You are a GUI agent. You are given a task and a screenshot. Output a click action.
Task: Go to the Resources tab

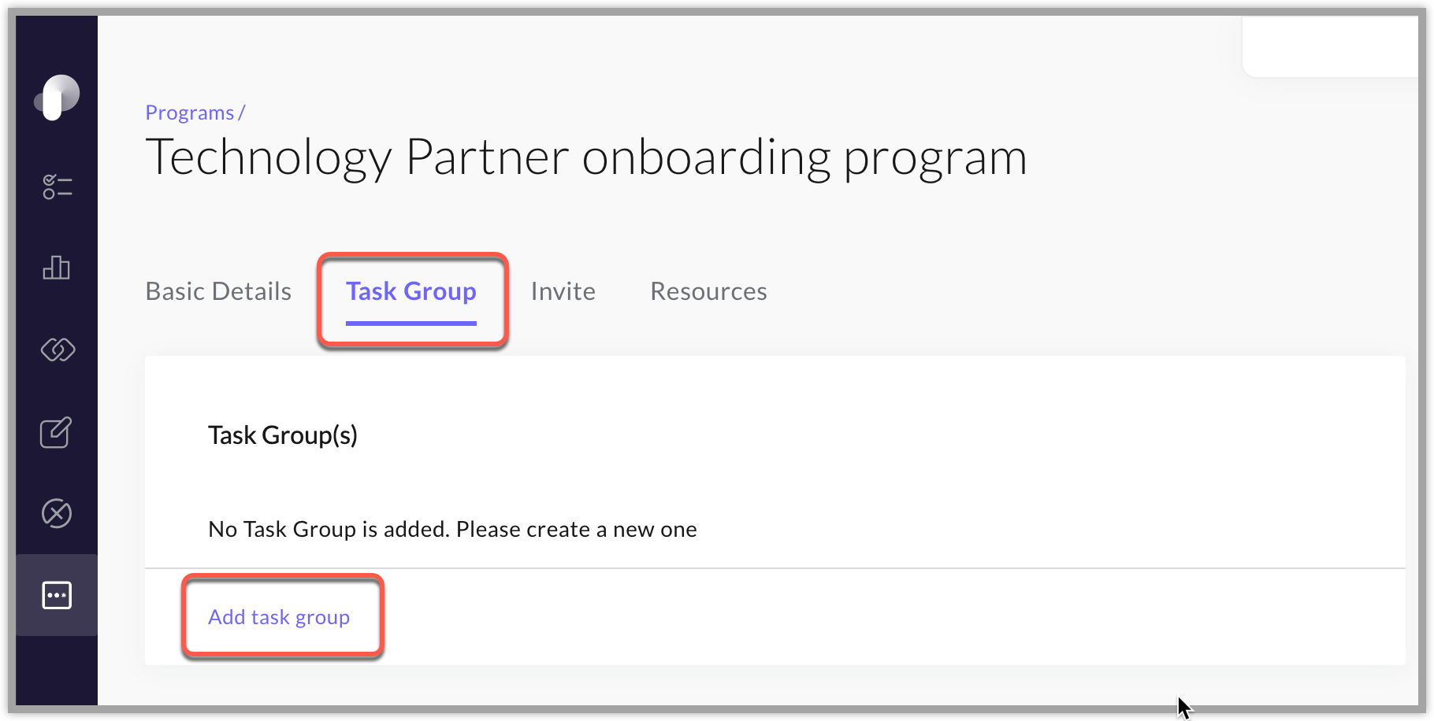pos(708,291)
